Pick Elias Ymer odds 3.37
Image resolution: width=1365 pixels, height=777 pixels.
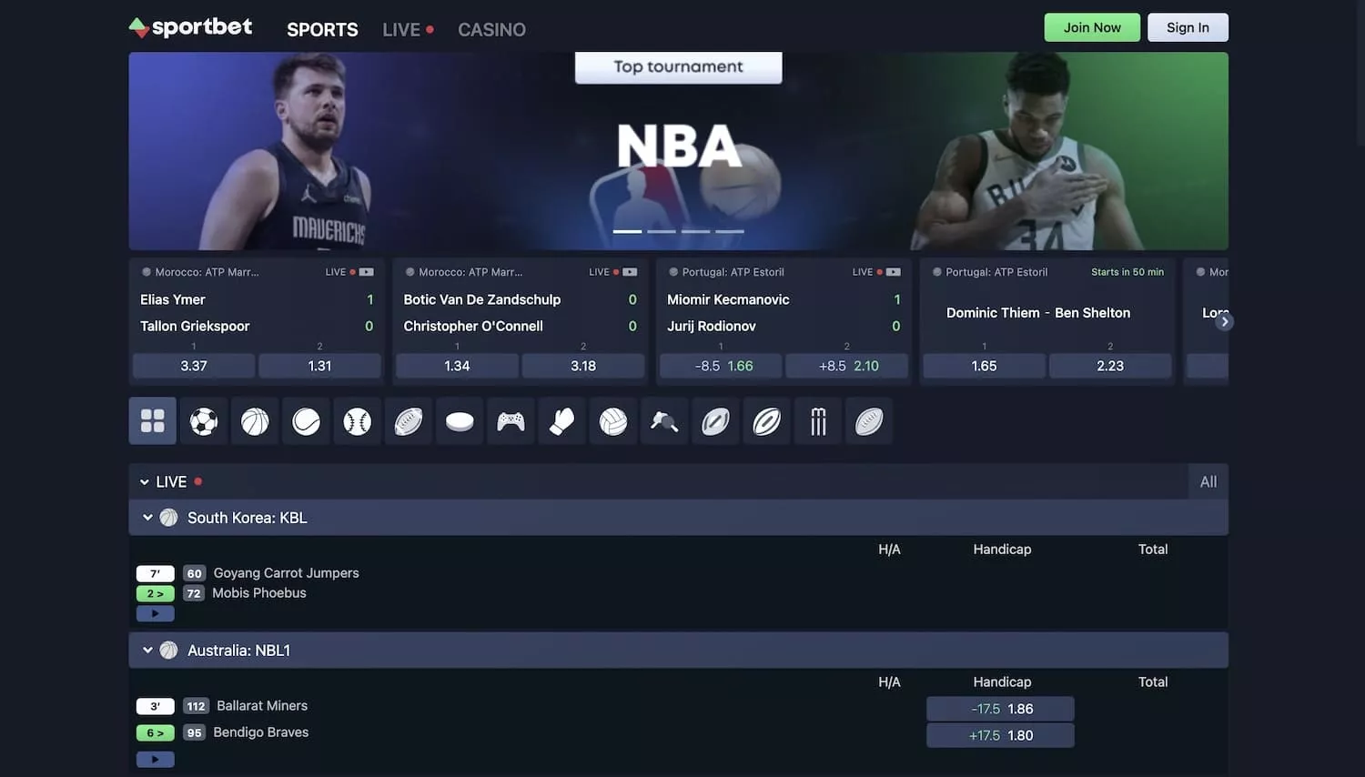pos(194,366)
